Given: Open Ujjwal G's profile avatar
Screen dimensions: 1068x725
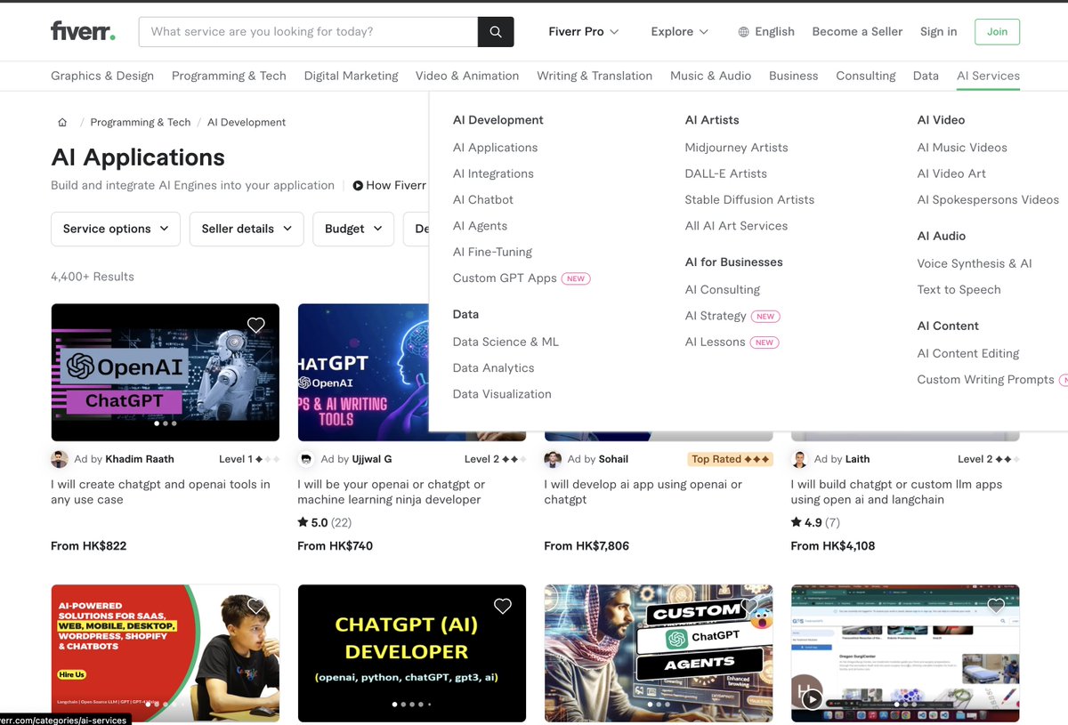Looking at the screenshot, I should tap(306, 459).
